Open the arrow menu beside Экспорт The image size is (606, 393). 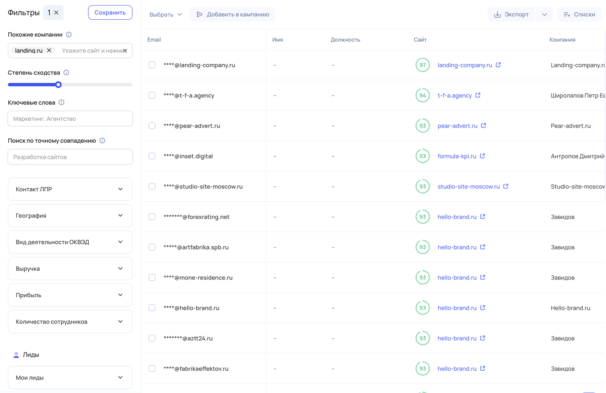point(544,14)
